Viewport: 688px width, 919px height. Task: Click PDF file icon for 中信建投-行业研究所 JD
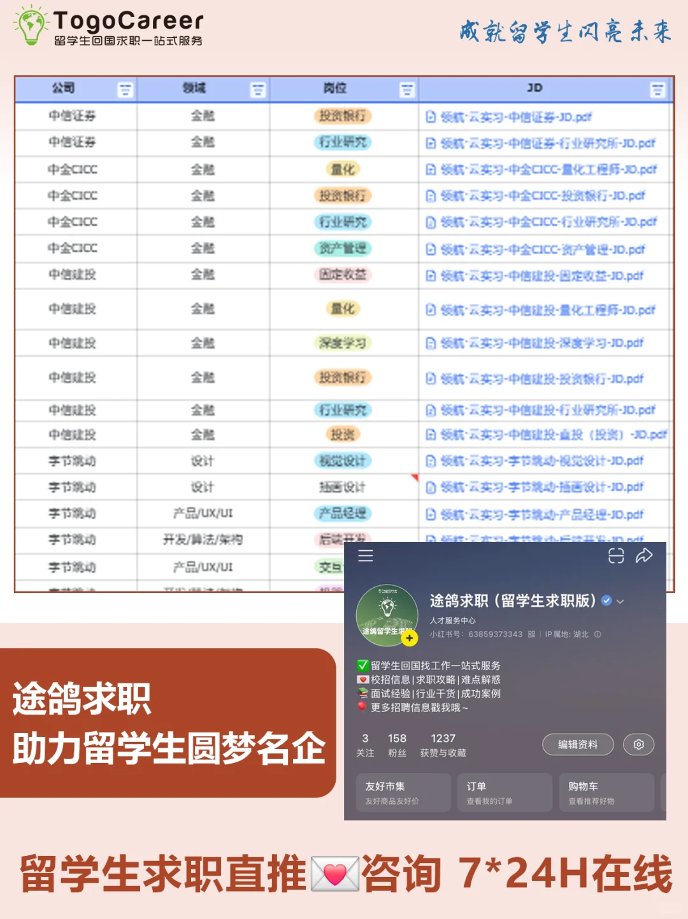click(x=431, y=410)
